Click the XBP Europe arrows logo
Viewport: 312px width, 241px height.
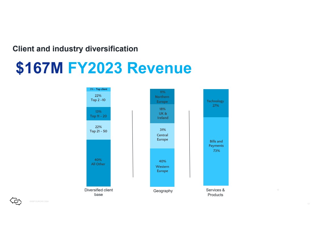click(x=16, y=201)
